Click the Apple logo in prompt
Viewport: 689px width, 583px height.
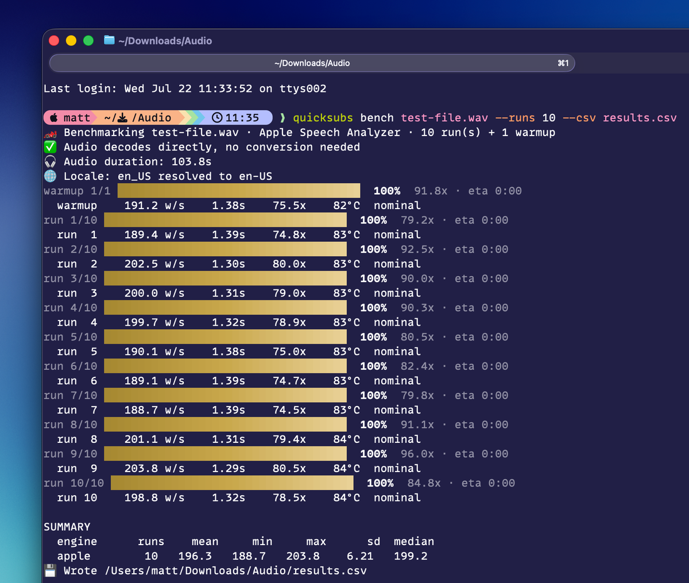(53, 118)
